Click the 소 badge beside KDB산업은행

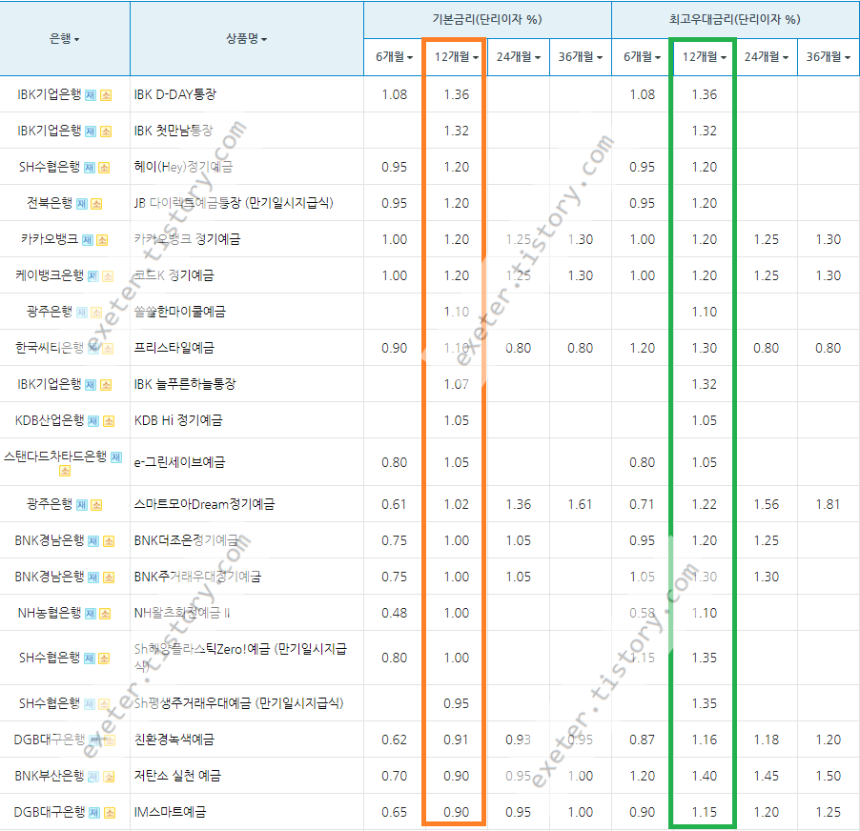109,421
